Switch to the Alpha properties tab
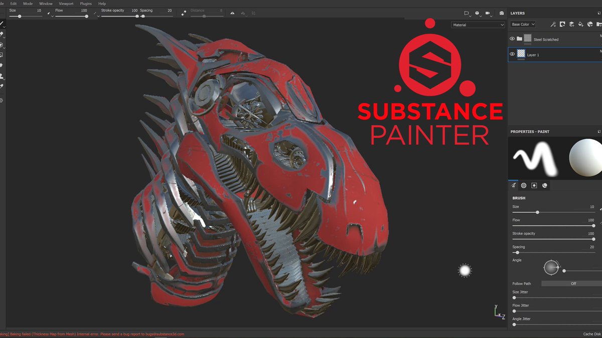 tap(524, 185)
